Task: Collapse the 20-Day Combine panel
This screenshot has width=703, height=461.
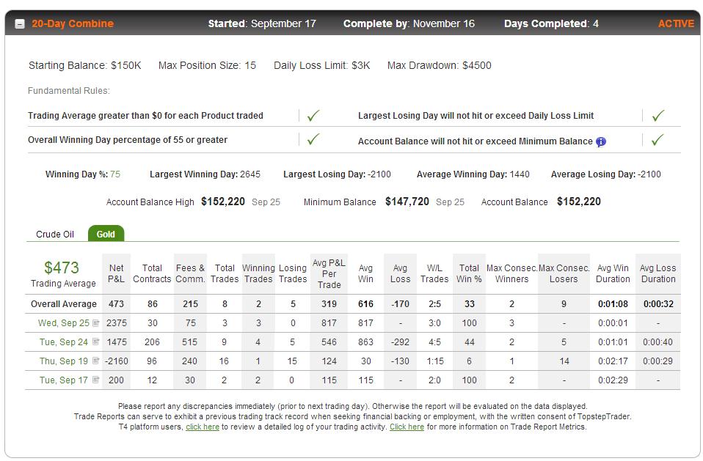Action: pyautogui.click(x=20, y=24)
